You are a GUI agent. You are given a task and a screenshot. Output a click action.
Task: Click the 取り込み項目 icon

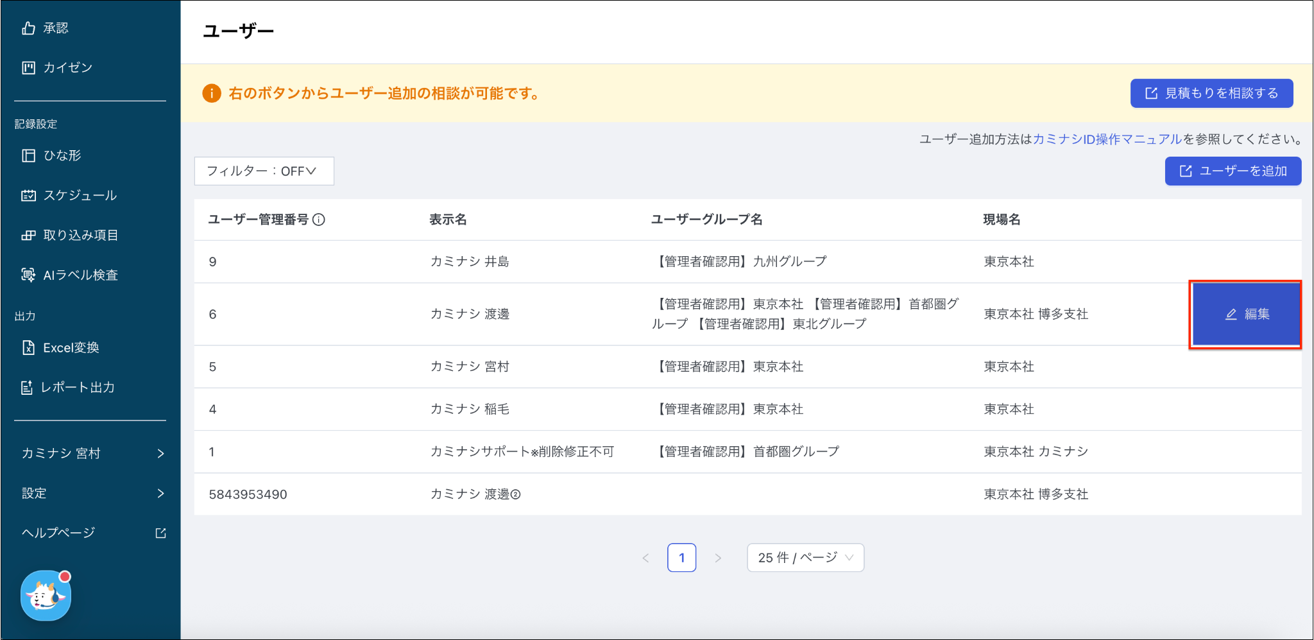pos(28,236)
